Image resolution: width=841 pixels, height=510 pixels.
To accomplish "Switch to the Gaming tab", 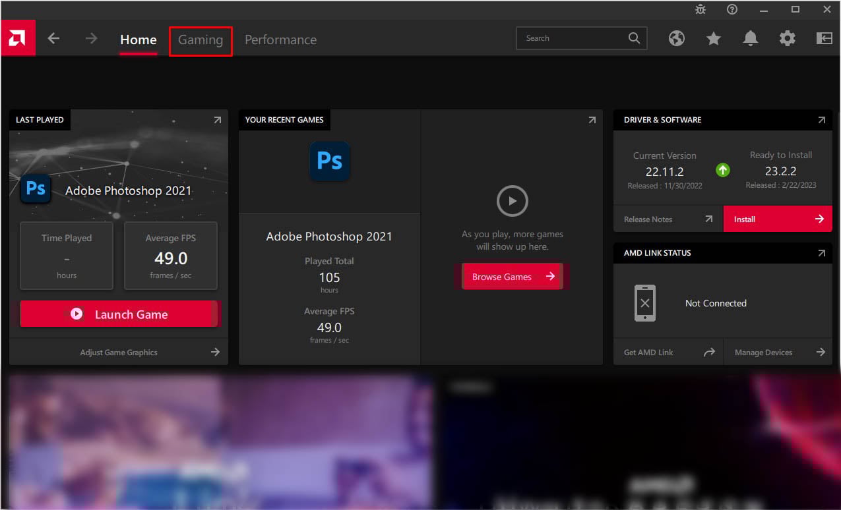I will point(200,40).
